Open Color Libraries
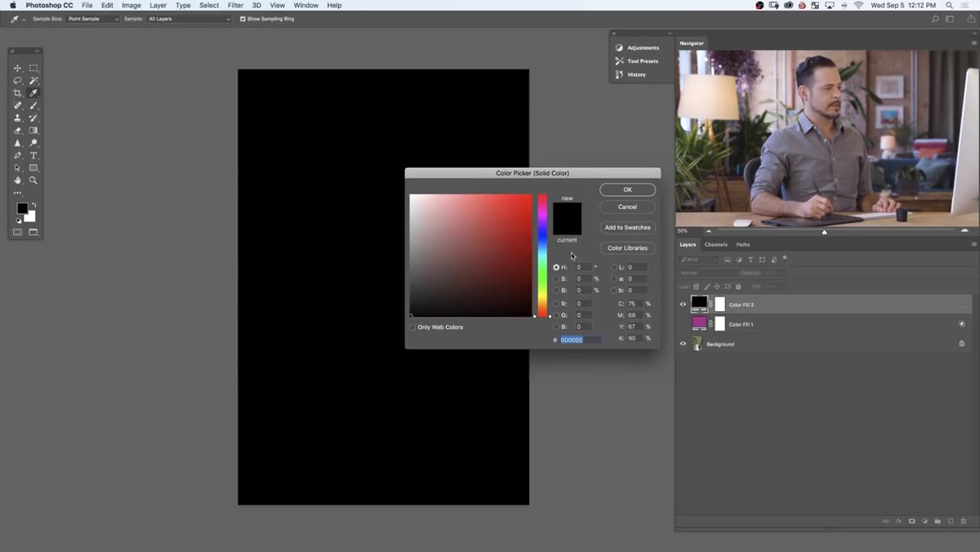The image size is (980, 552). (x=627, y=248)
